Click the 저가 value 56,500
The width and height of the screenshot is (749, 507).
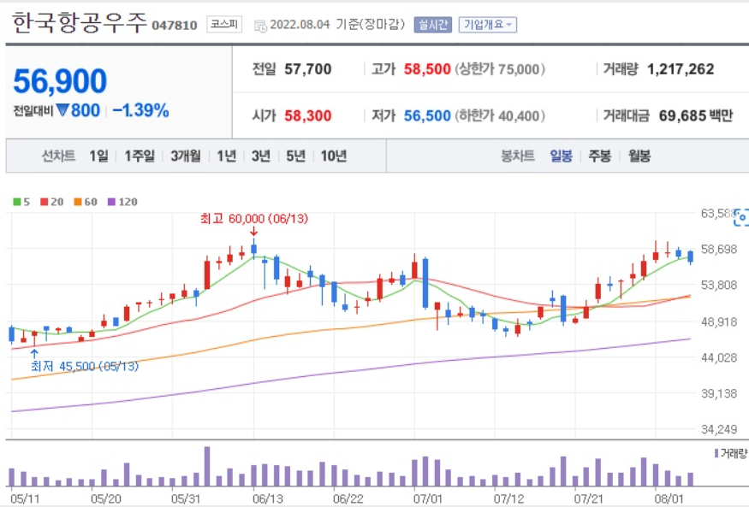tap(427, 115)
